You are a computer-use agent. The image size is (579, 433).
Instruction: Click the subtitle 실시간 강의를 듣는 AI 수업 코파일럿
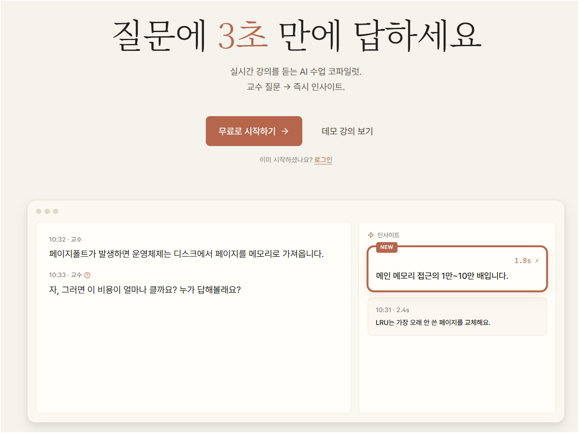(x=296, y=71)
